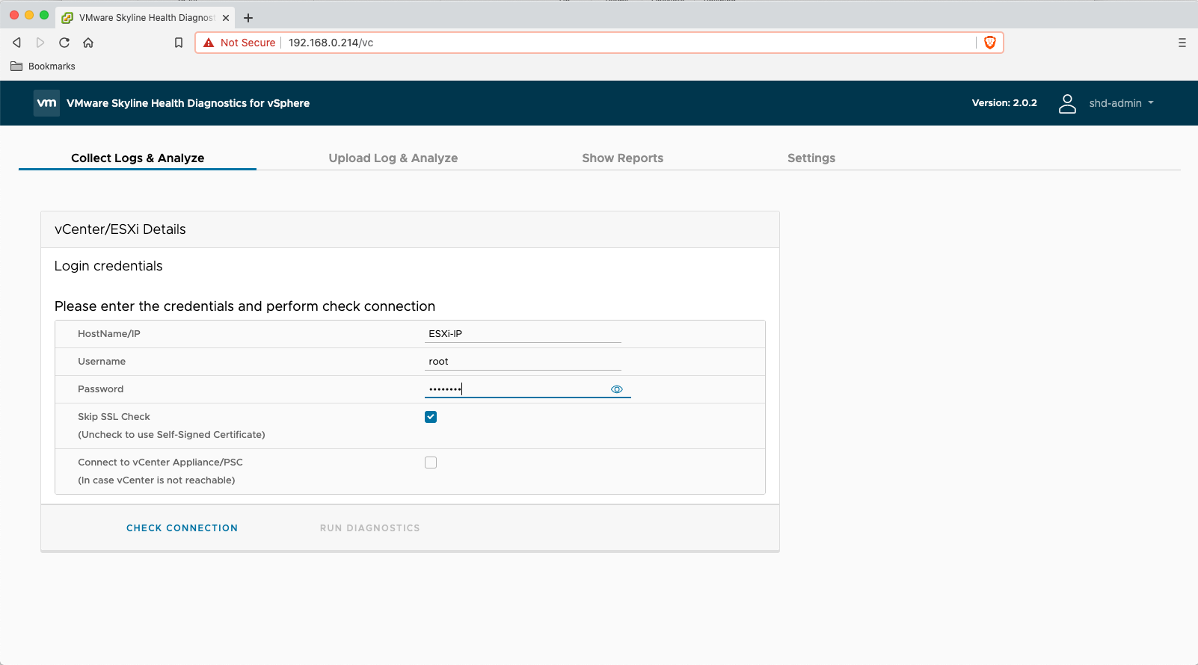Click the HostName/IP label

click(109, 334)
